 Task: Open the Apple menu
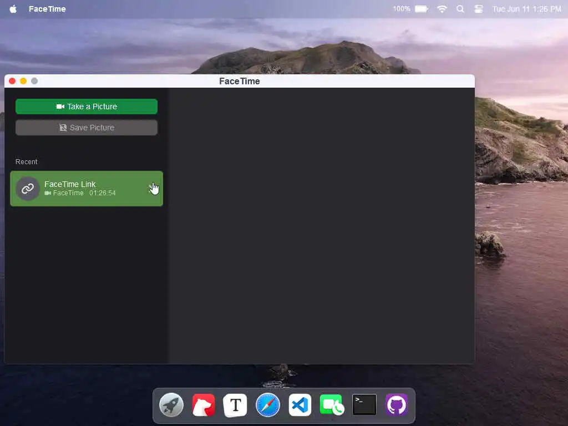[x=13, y=9]
